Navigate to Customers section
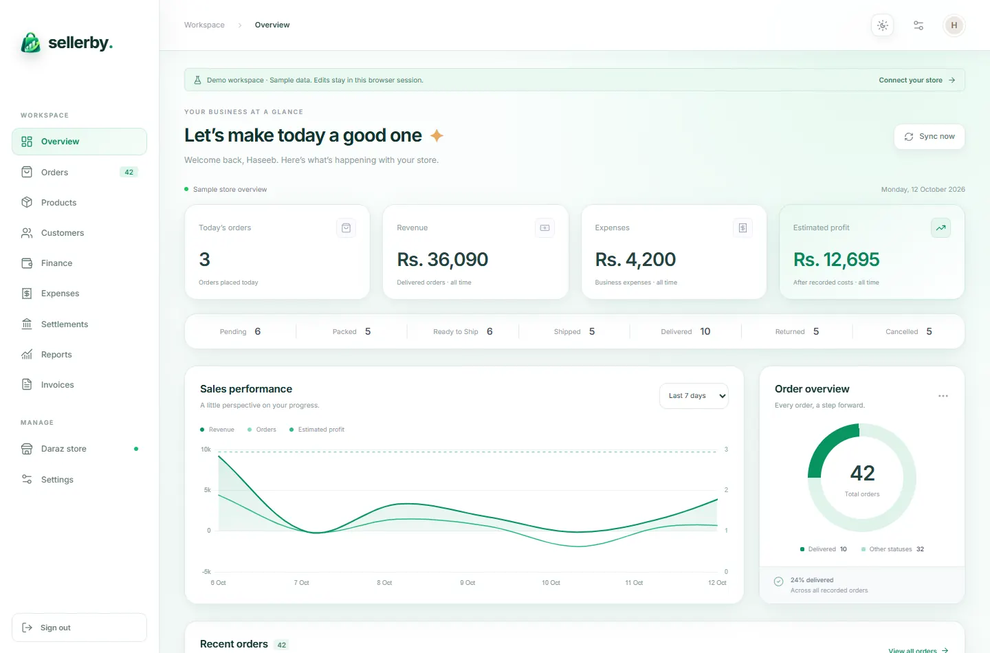Screen dimensions: 990x653 click(79, 233)
